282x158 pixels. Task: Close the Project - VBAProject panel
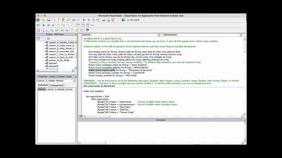click(75, 34)
